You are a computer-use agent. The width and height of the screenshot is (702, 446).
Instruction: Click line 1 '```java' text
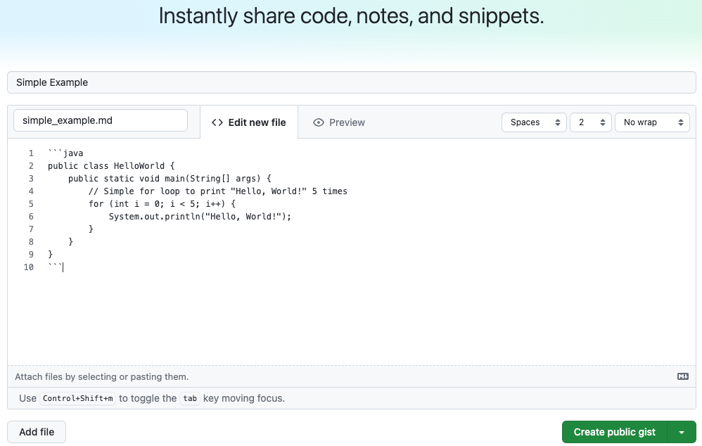[x=65, y=153]
